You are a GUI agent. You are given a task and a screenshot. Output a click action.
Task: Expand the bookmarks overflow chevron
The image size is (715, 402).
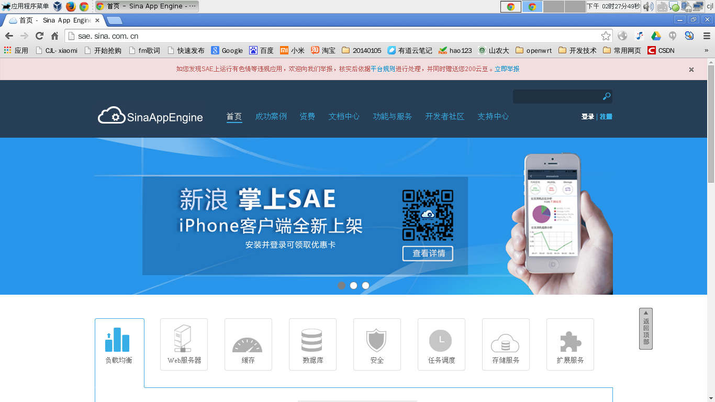706,51
